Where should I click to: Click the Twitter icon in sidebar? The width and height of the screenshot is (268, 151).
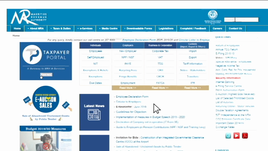[x=228, y=136]
